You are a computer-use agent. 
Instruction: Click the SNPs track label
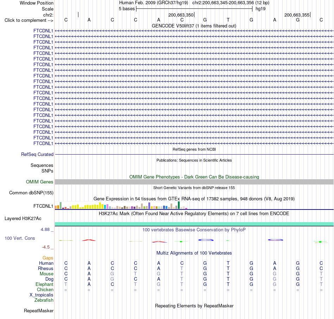tap(47, 171)
